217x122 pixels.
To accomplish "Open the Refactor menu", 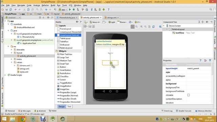I will tap(45, 5).
